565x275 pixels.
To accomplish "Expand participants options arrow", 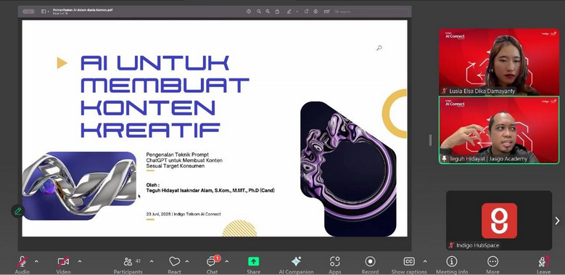I will [152, 261].
